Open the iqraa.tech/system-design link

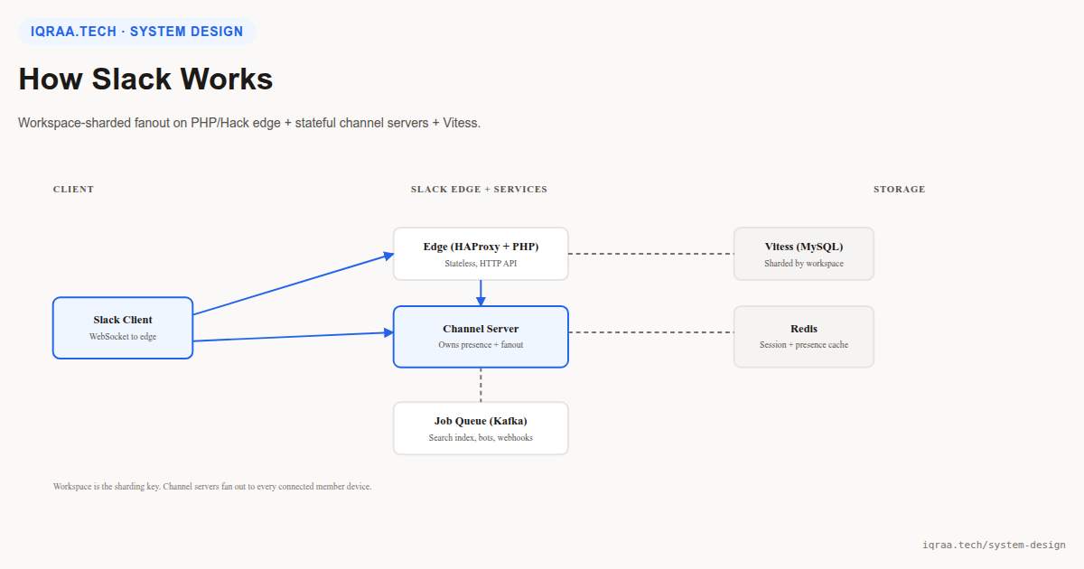(x=994, y=545)
